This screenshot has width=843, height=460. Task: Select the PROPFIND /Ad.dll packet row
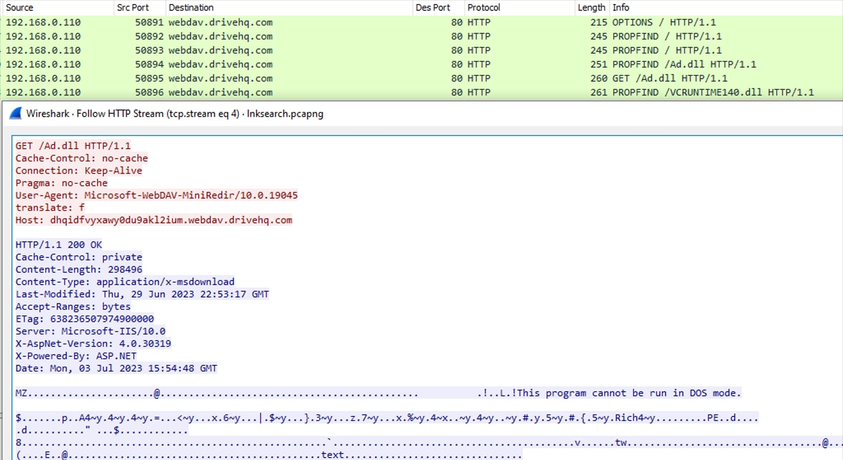(x=683, y=64)
